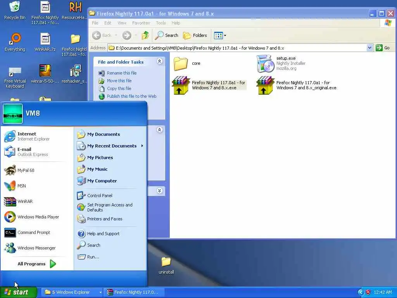Image resolution: width=397 pixels, height=298 pixels.
Task: Click the address bar path field
Action: point(237,48)
